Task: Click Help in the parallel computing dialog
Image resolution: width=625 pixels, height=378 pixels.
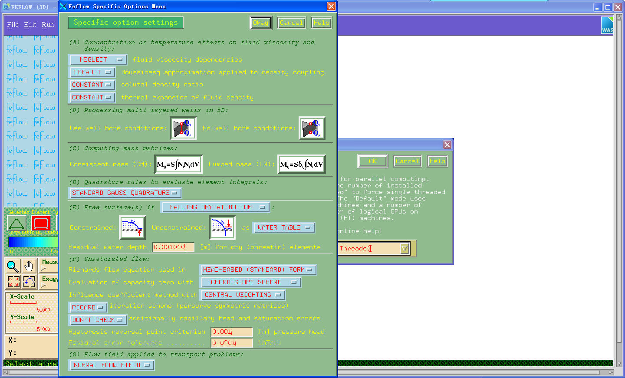Action: point(437,161)
